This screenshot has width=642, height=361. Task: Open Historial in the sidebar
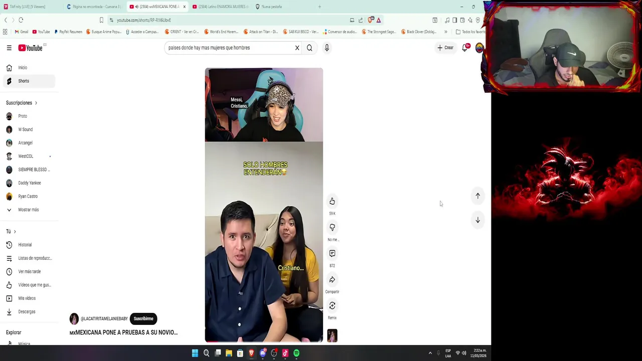[29, 245]
